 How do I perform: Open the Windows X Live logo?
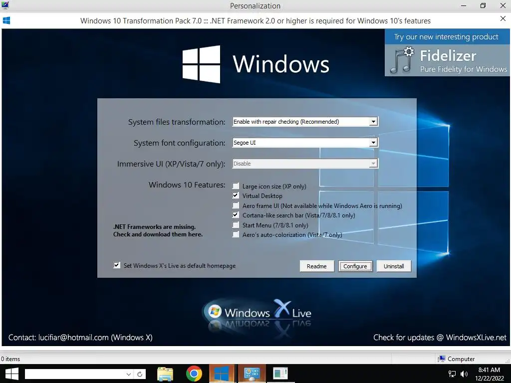[257, 313]
